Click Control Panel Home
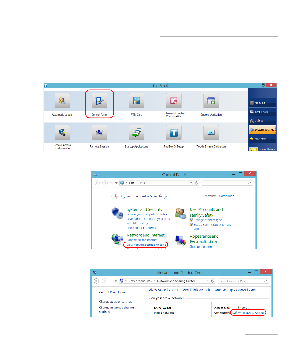The width and height of the screenshot is (299, 363). [x=113, y=292]
